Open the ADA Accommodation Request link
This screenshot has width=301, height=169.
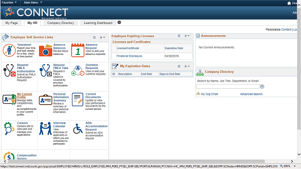[x=96, y=126]
